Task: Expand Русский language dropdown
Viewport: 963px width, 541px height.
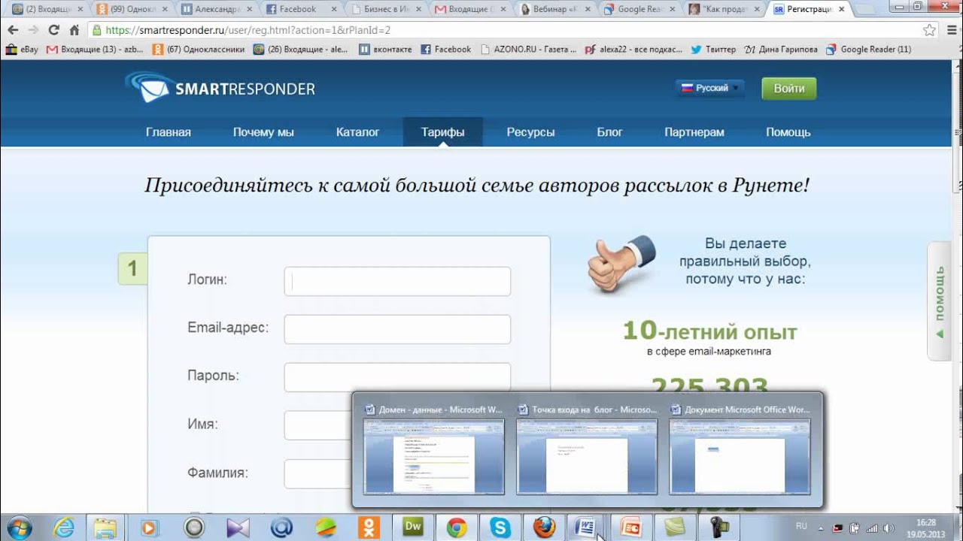Action: [x=709, y=88]
